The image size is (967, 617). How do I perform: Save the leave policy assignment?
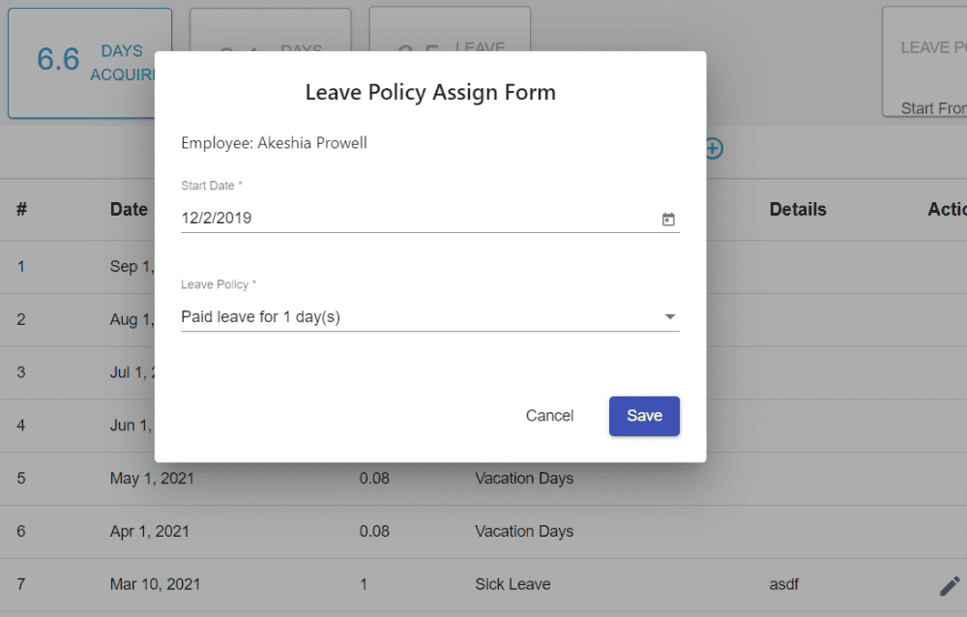click(x=644, y=416)
